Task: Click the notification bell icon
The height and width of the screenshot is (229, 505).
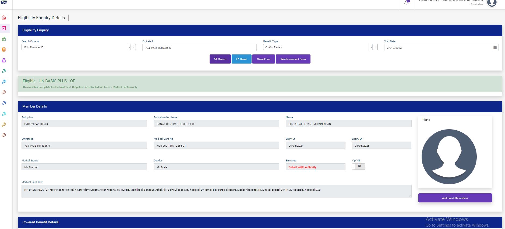Action: (x=407, y=3)
